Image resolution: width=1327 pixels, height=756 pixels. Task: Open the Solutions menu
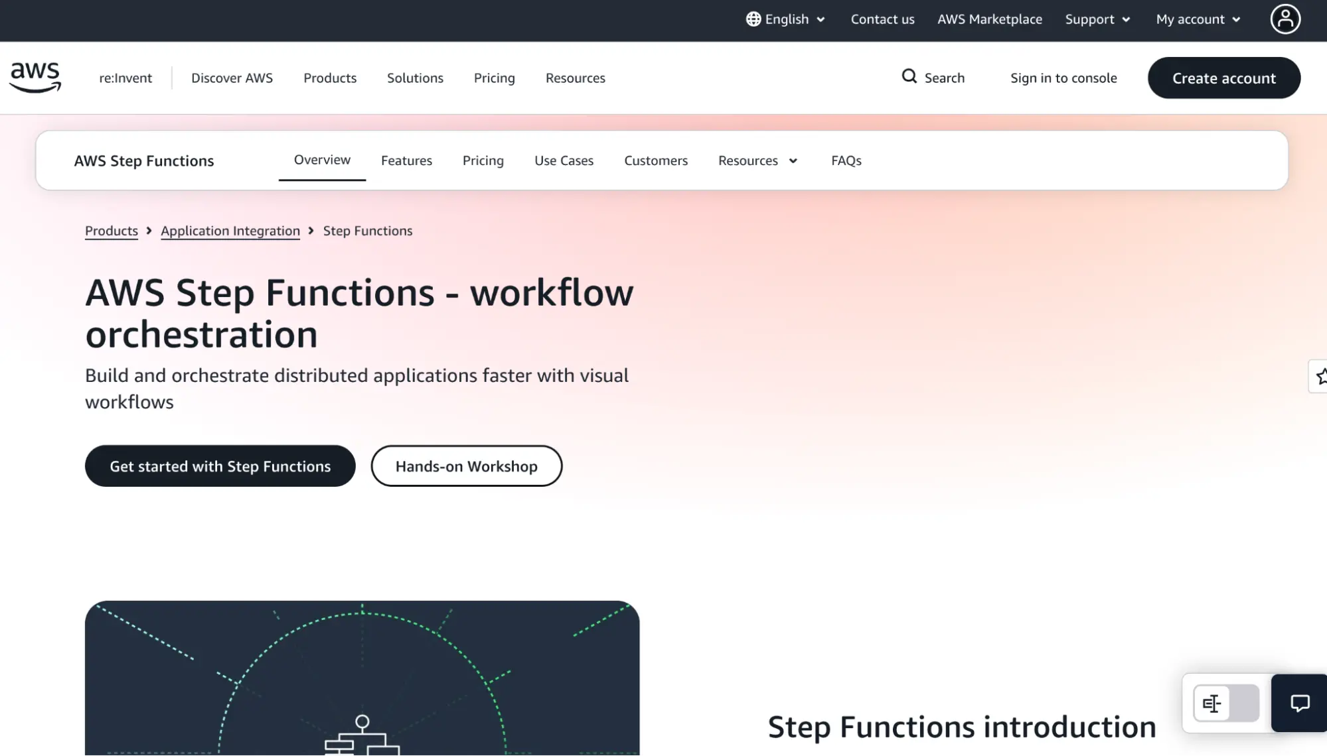(415, 78)
